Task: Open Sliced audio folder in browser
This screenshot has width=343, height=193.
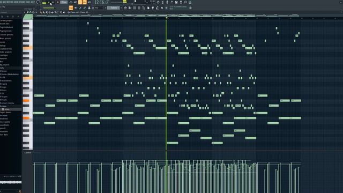Action: tap(5, 122)
